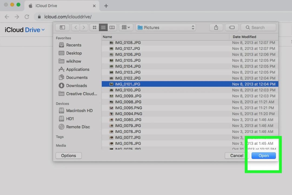This screenshot has width=292, height=195.
Task: Click the site lock icon in address bar
Action: pyautogui.click(x=39, y=17)
